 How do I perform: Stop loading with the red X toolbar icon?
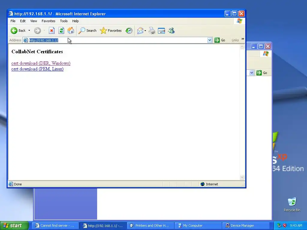click(x=52, y=31)
